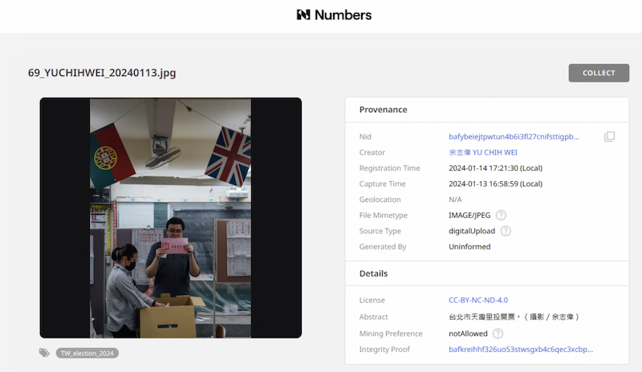Select the Capture Time value
The image size is (642, 372).
[x=496, y=184]
